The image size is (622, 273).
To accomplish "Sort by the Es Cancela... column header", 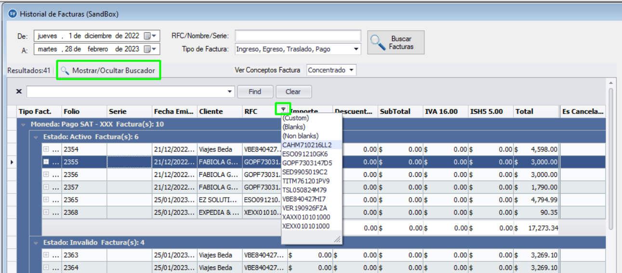I will (583, 112).
